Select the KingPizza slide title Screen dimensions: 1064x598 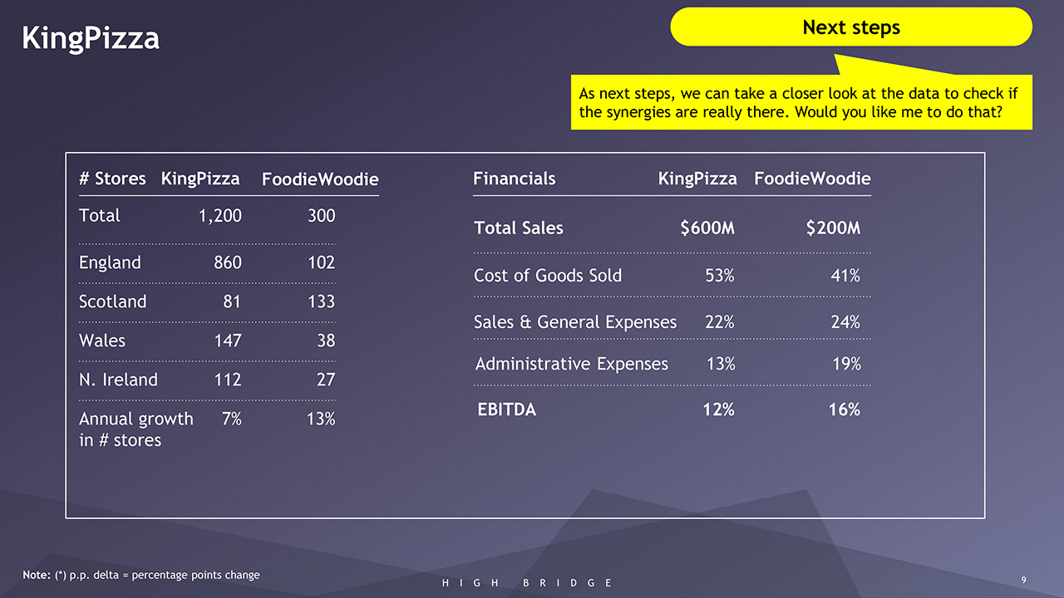click(x=91, y=38)
